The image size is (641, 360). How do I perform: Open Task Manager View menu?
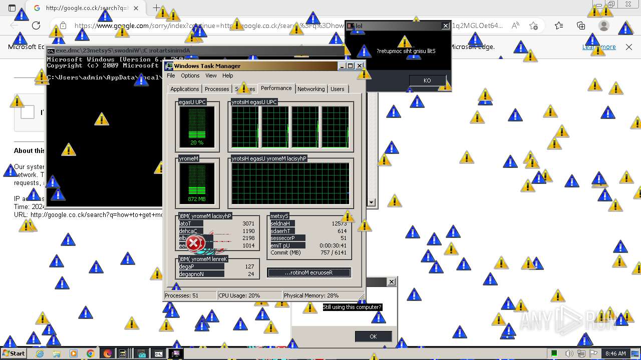[x=211, y=75]
